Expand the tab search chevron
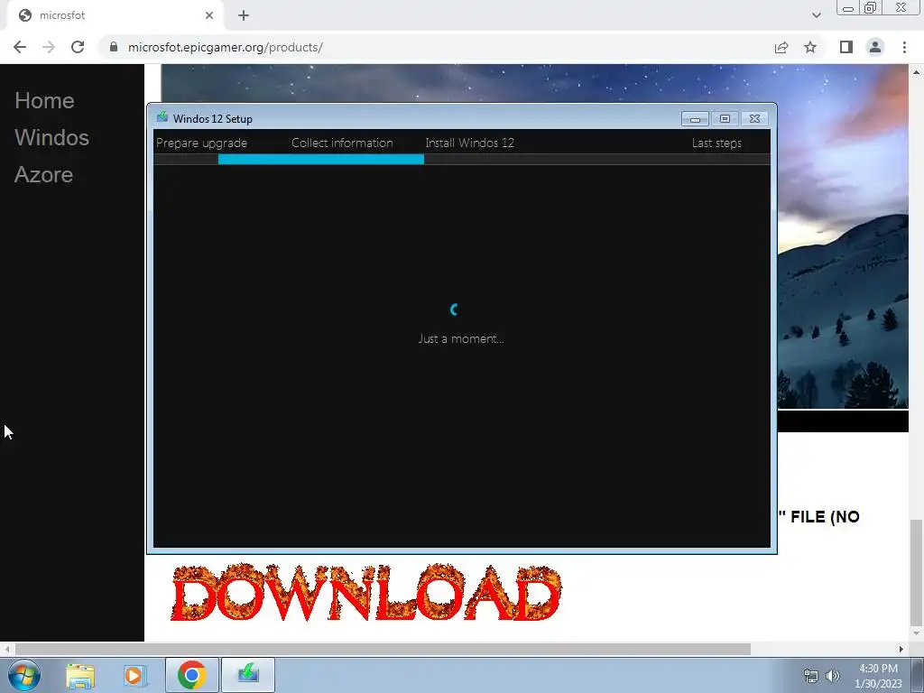 click(x=816, y=15)
